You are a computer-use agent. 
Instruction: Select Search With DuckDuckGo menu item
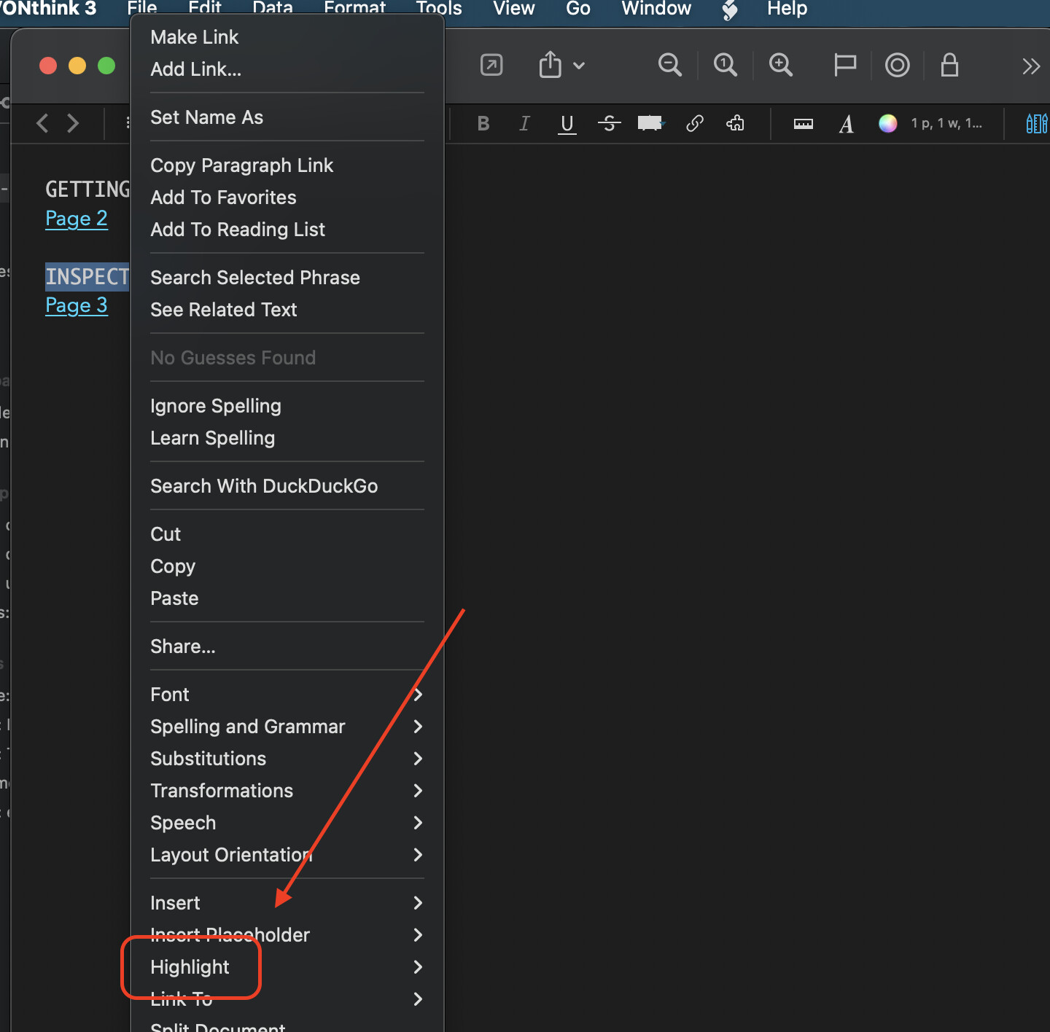tap(264, 486)
